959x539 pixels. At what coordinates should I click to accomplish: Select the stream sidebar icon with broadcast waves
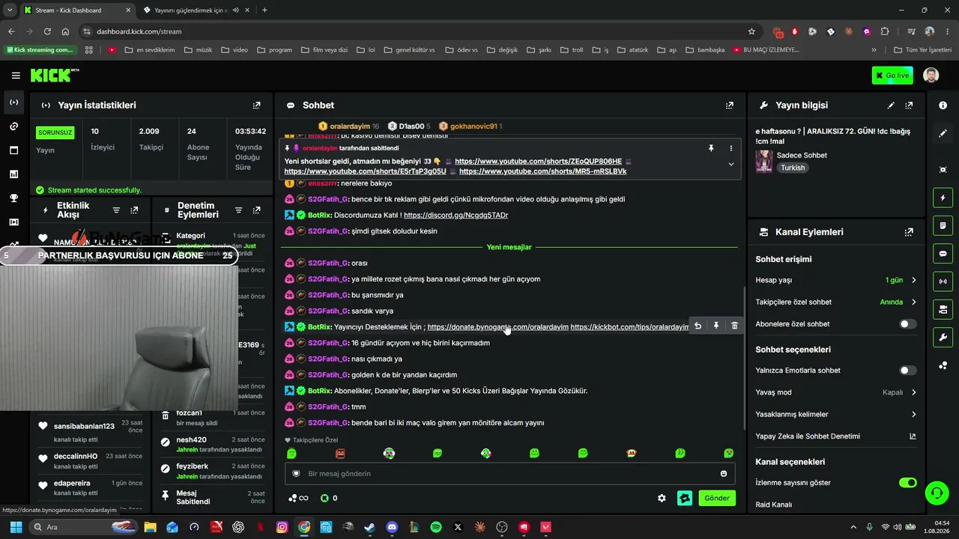(x=13, y=102)
